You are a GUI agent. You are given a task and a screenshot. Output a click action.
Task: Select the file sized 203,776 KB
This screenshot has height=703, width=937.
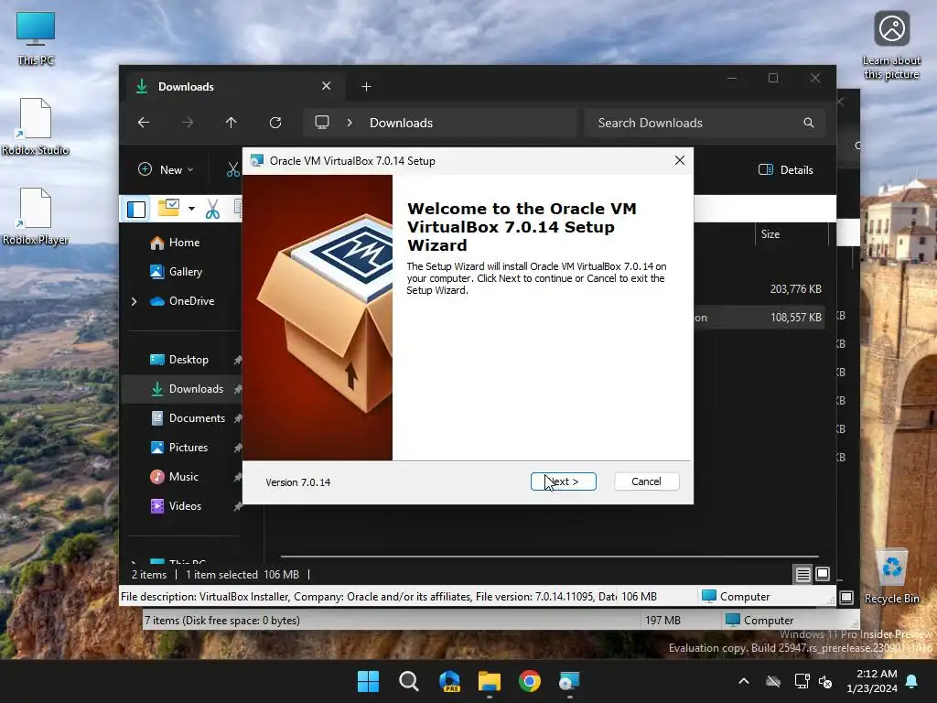[x=795, y=288]
